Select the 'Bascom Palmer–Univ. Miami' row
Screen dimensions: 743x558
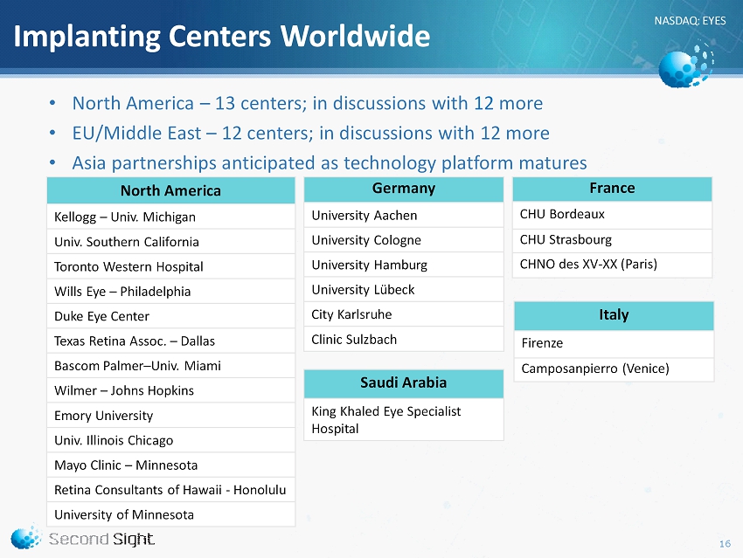click(171, 366)
